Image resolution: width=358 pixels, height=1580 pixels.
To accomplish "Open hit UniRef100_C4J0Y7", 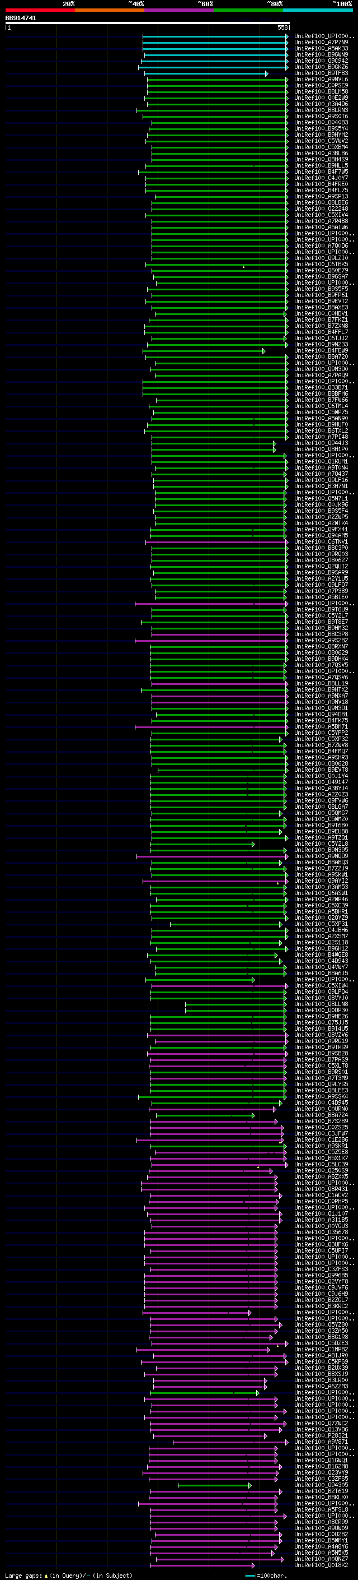I will click(x=321, y=178).
